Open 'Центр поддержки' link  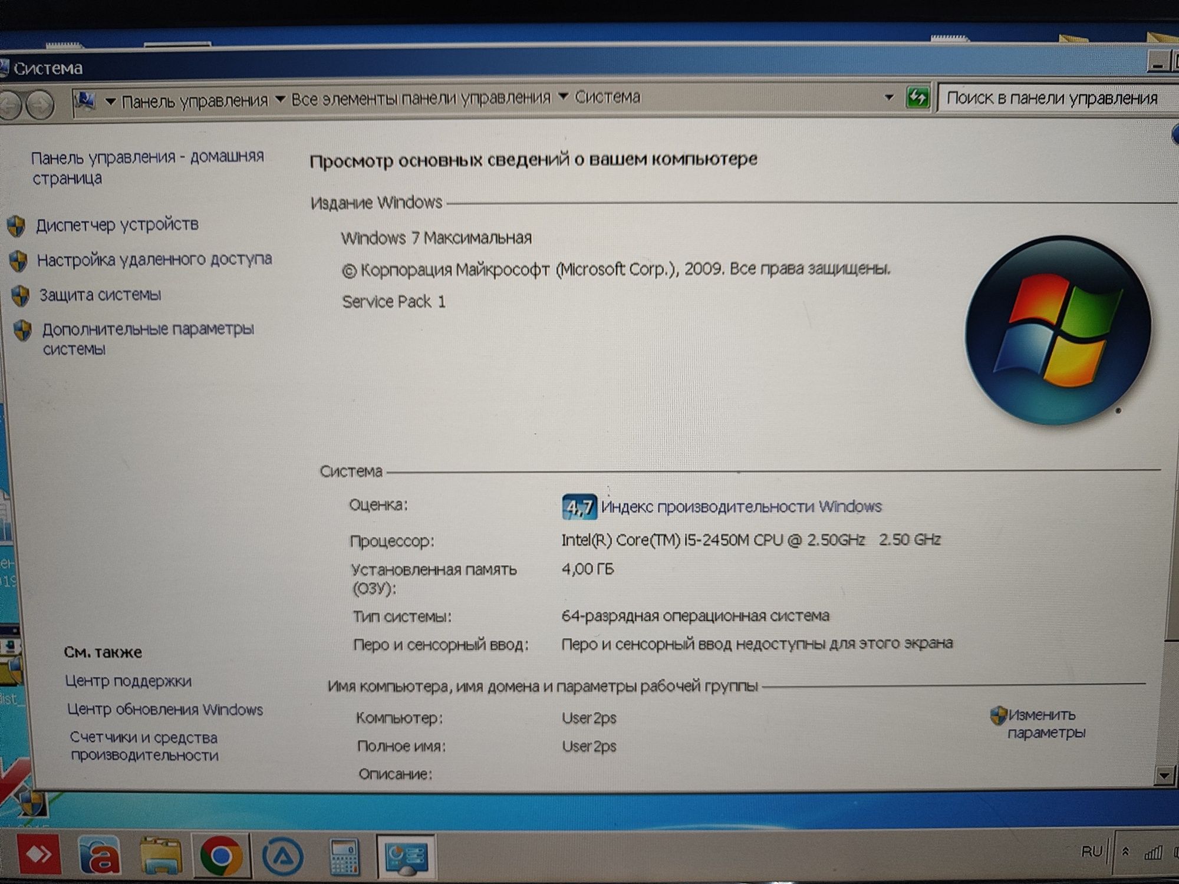coord(128,681)
